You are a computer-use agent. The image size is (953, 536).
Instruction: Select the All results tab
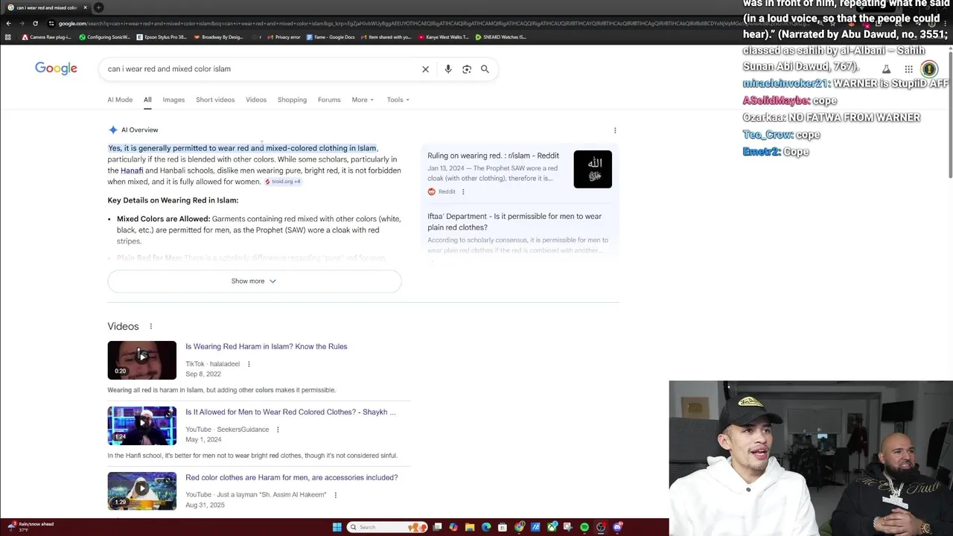click(x=147, y=100)
